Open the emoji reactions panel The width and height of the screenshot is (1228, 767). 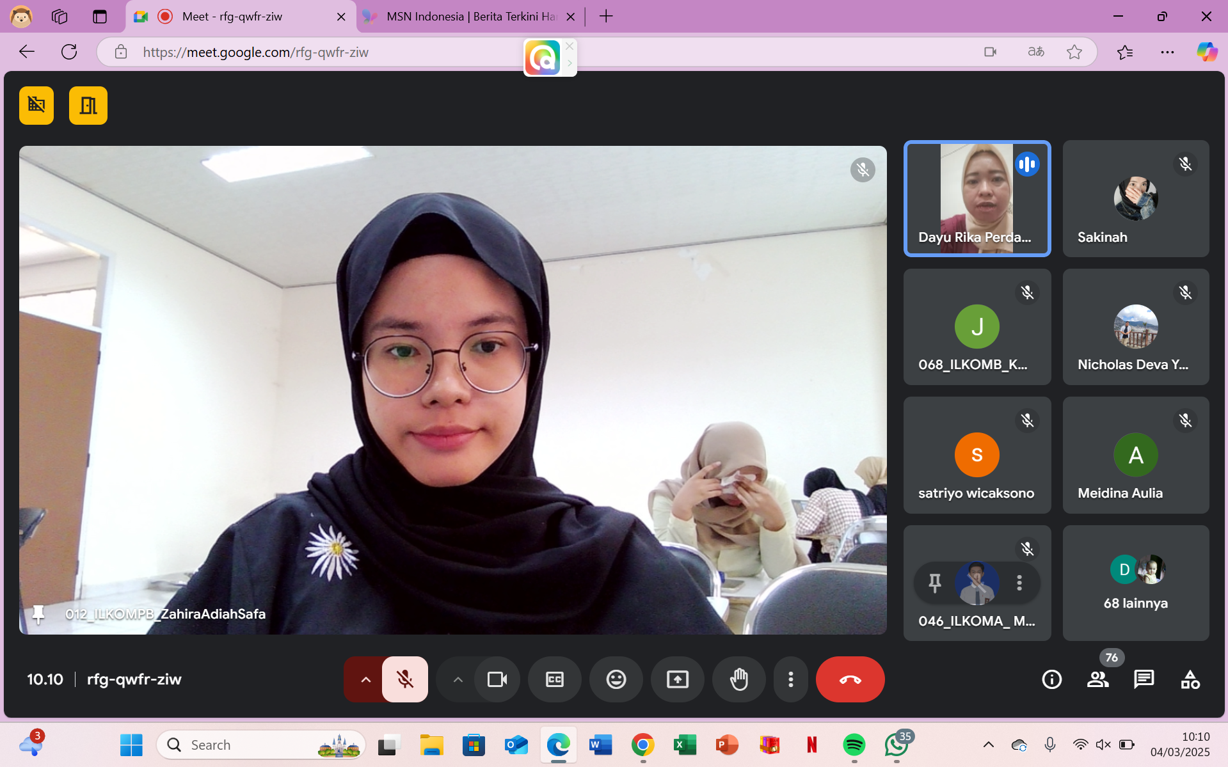[616, 679]
